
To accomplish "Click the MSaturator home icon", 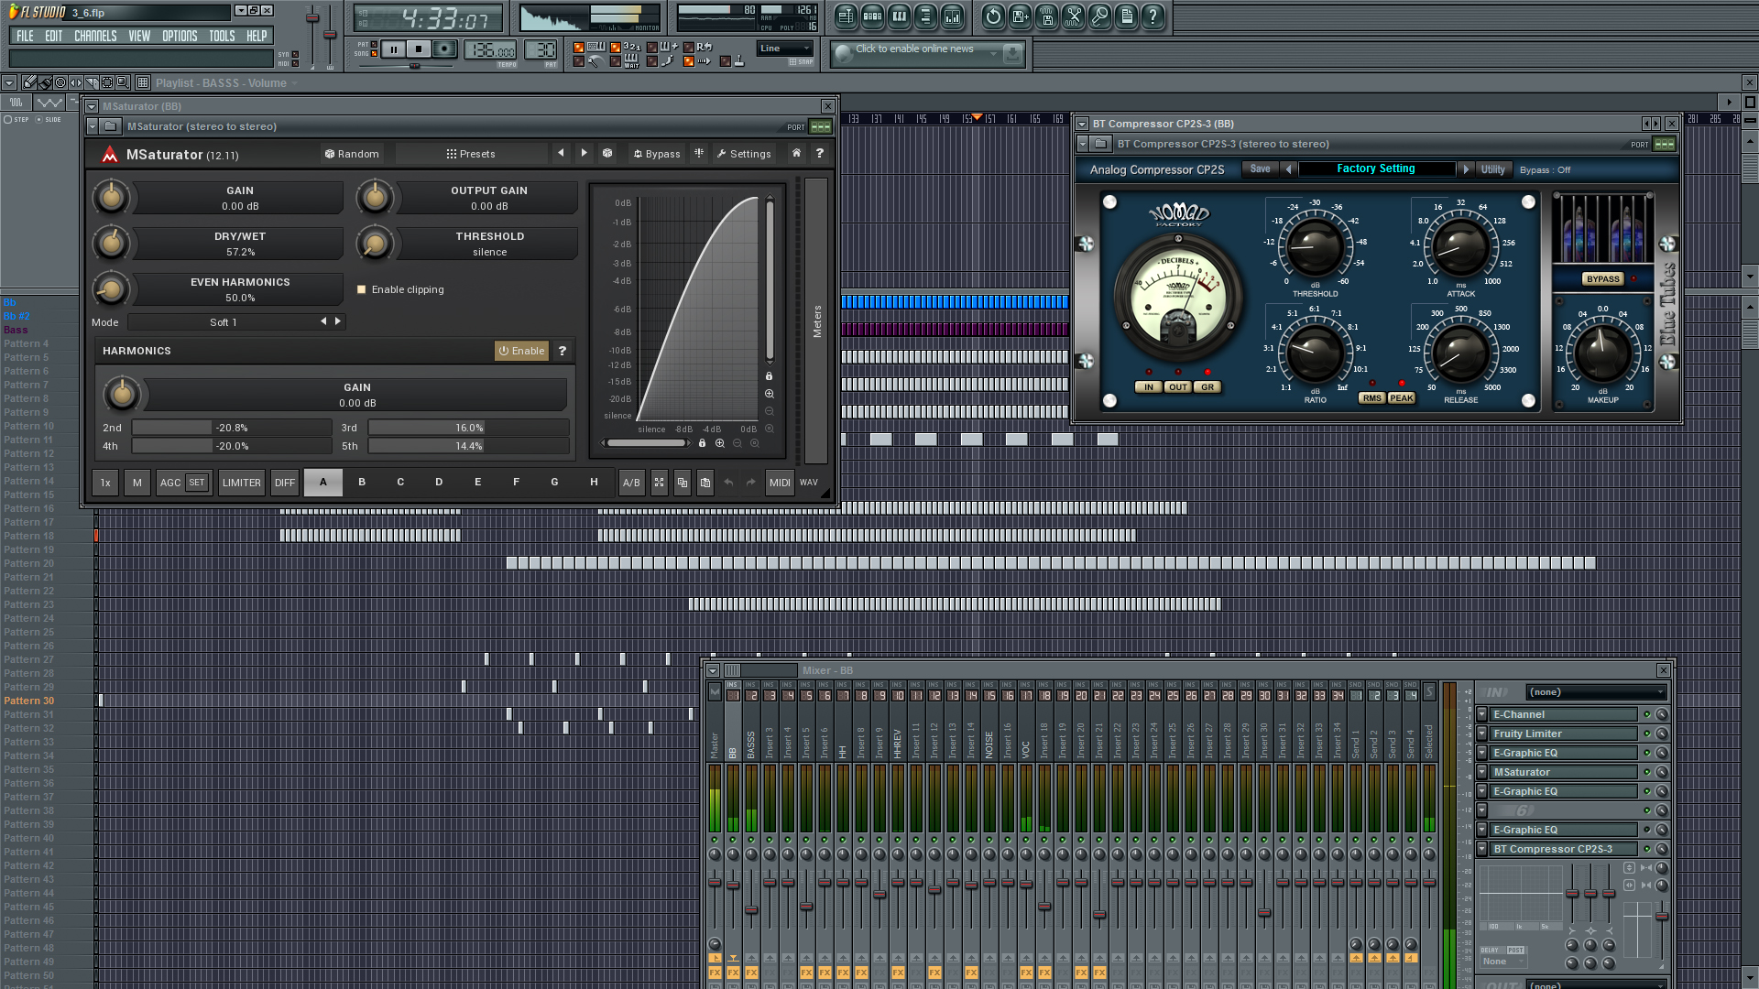I will (x=796, y=154).
